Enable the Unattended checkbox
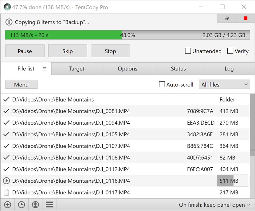 188,51
